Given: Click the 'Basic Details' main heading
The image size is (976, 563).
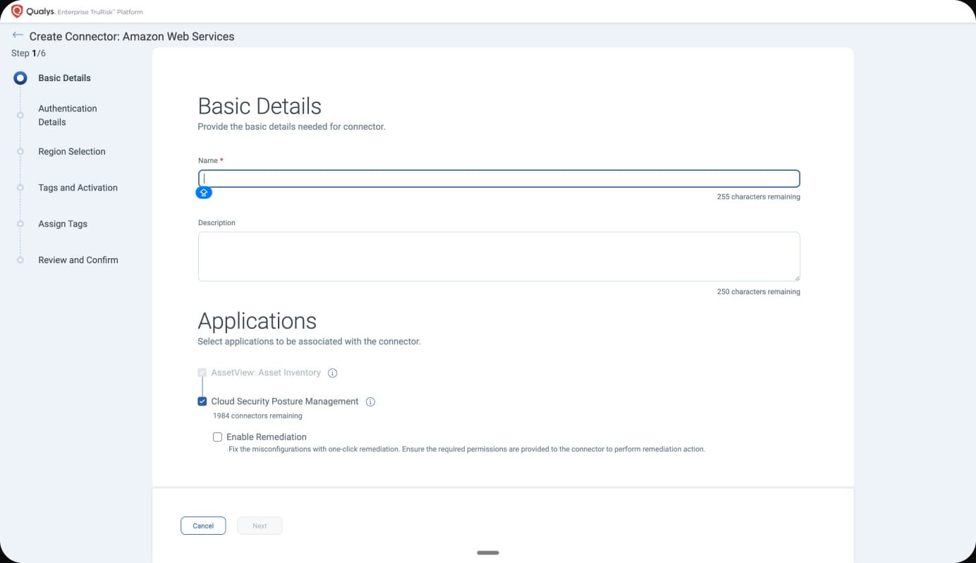Looking at the screenshot, I should click(260, 106).
